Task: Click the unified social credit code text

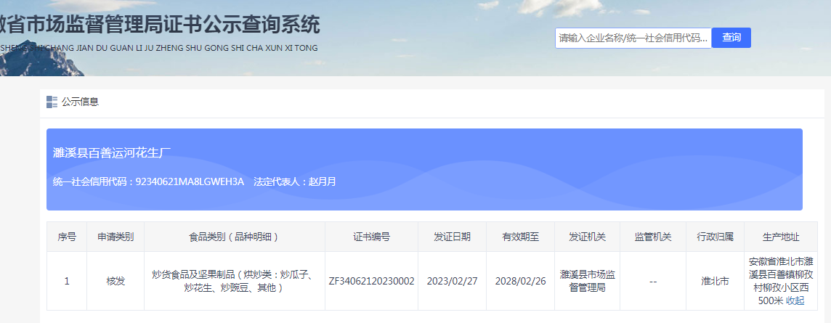Action: click(148, 181)
